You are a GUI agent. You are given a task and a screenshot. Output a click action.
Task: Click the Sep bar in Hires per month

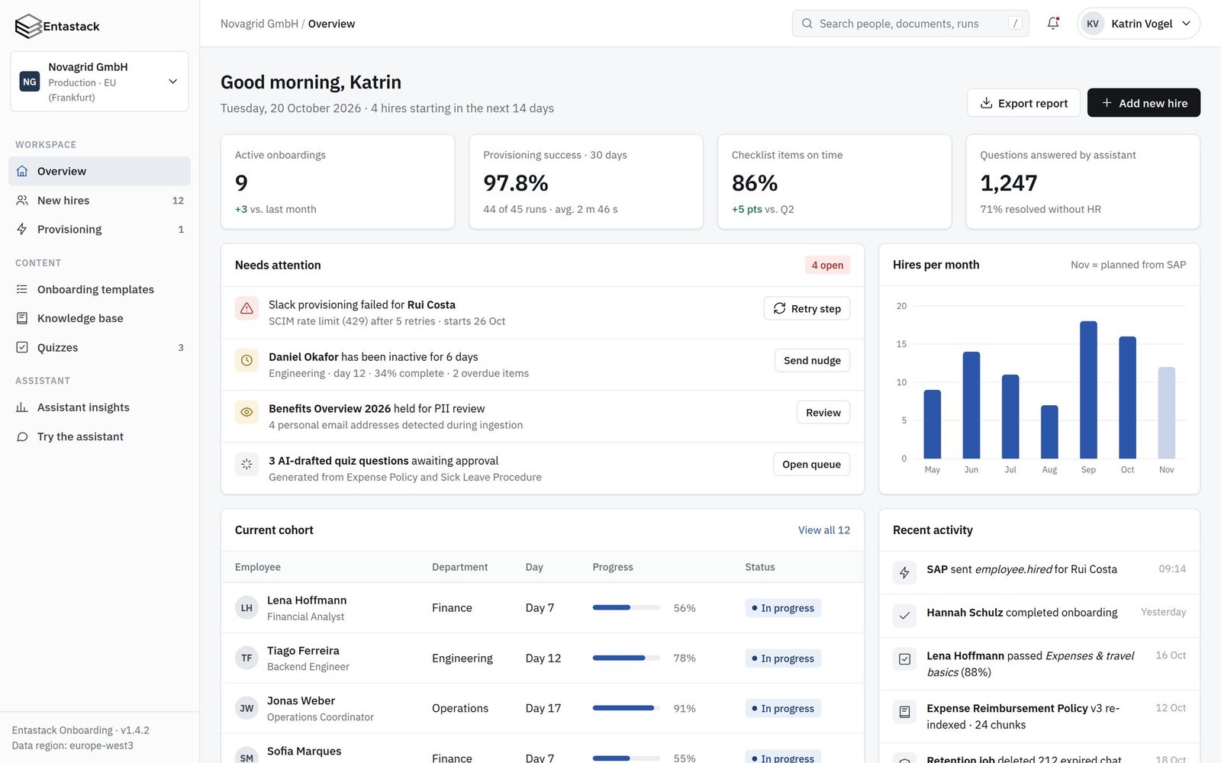click(1088, 390)
